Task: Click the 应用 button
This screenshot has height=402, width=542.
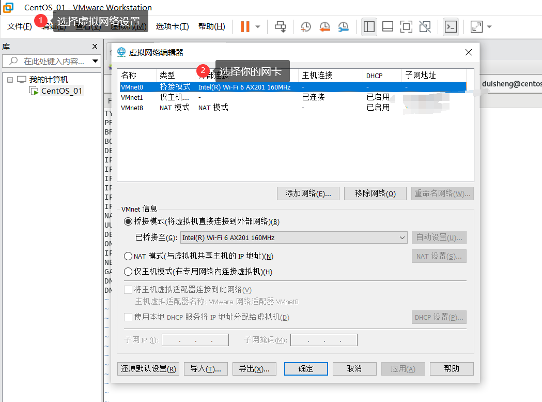Action: pyautogui.click(x=403, y=369)
